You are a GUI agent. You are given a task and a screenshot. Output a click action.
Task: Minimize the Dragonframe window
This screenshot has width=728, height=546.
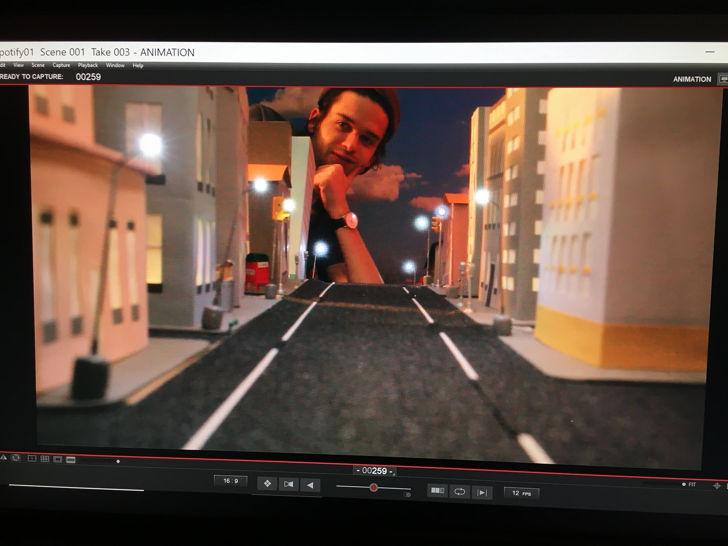point(710,52)
